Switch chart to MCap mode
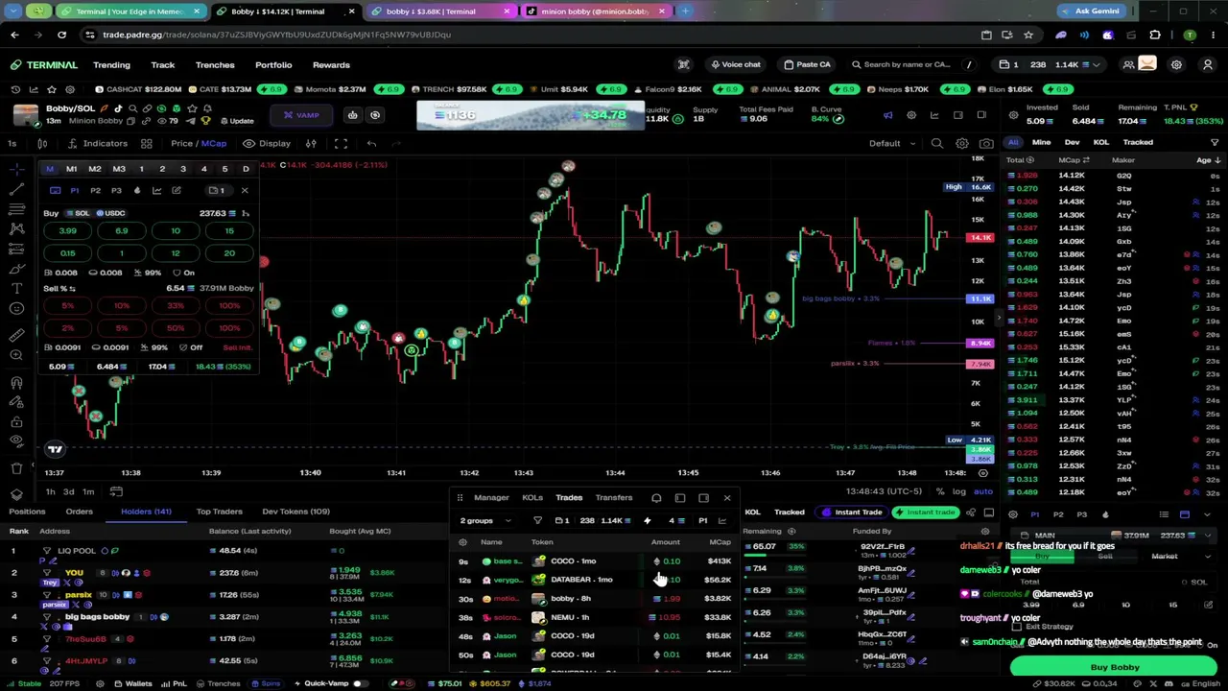The image size is (1228, 691). point(214,144)
